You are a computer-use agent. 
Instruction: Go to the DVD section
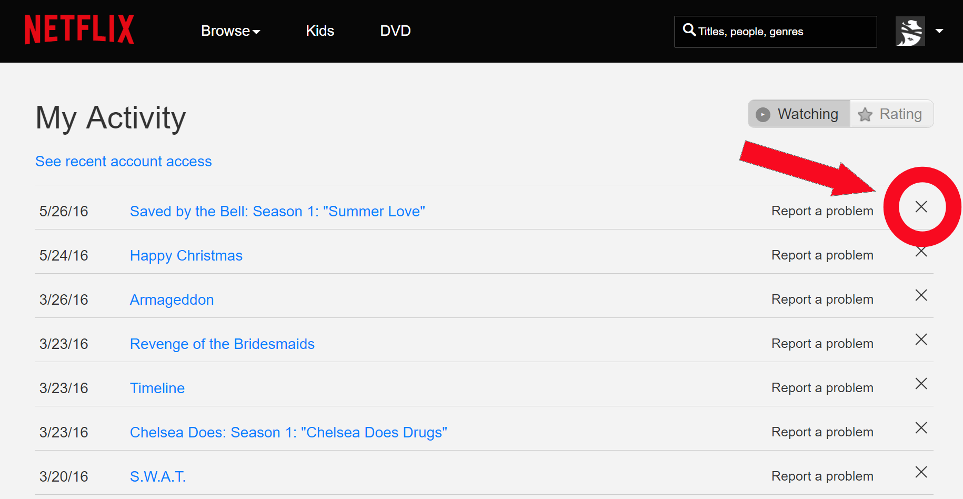tap(395, 31)
